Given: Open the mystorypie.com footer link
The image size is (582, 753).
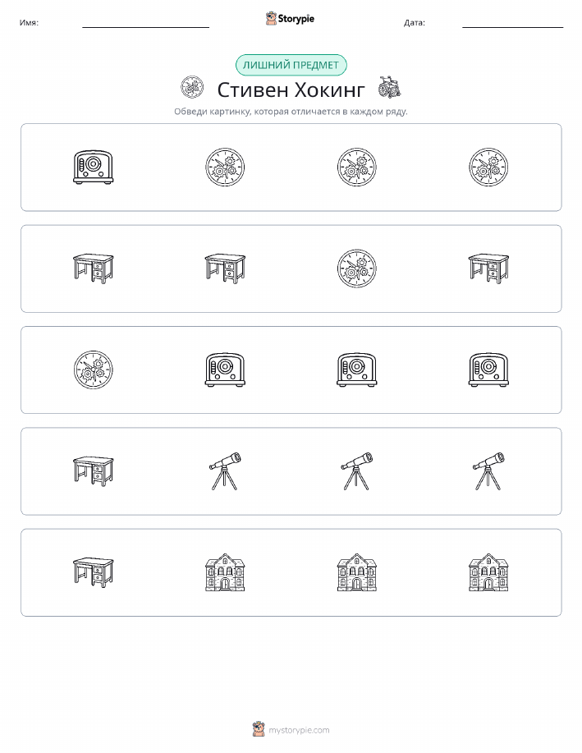Looking at the screenshot, I should [299, 730].
